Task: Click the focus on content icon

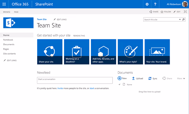Action: [185, 12]
